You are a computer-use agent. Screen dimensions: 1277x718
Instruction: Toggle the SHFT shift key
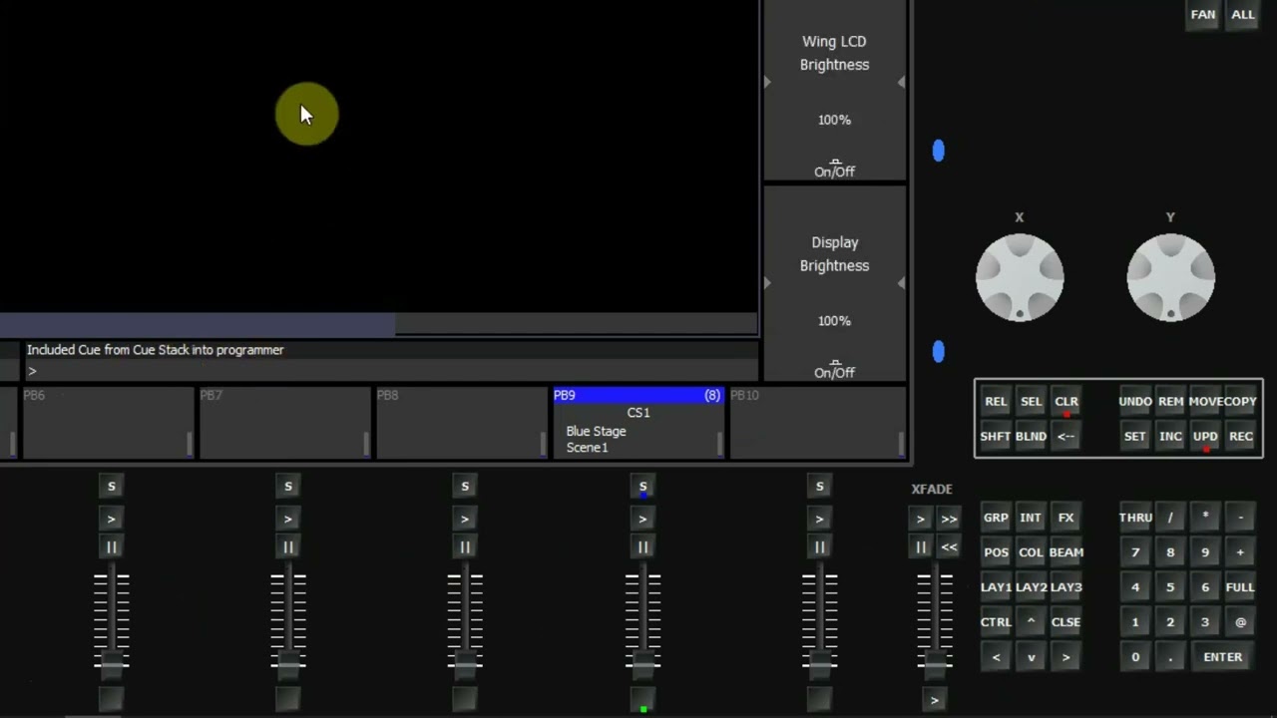click(x=996, y=437)
